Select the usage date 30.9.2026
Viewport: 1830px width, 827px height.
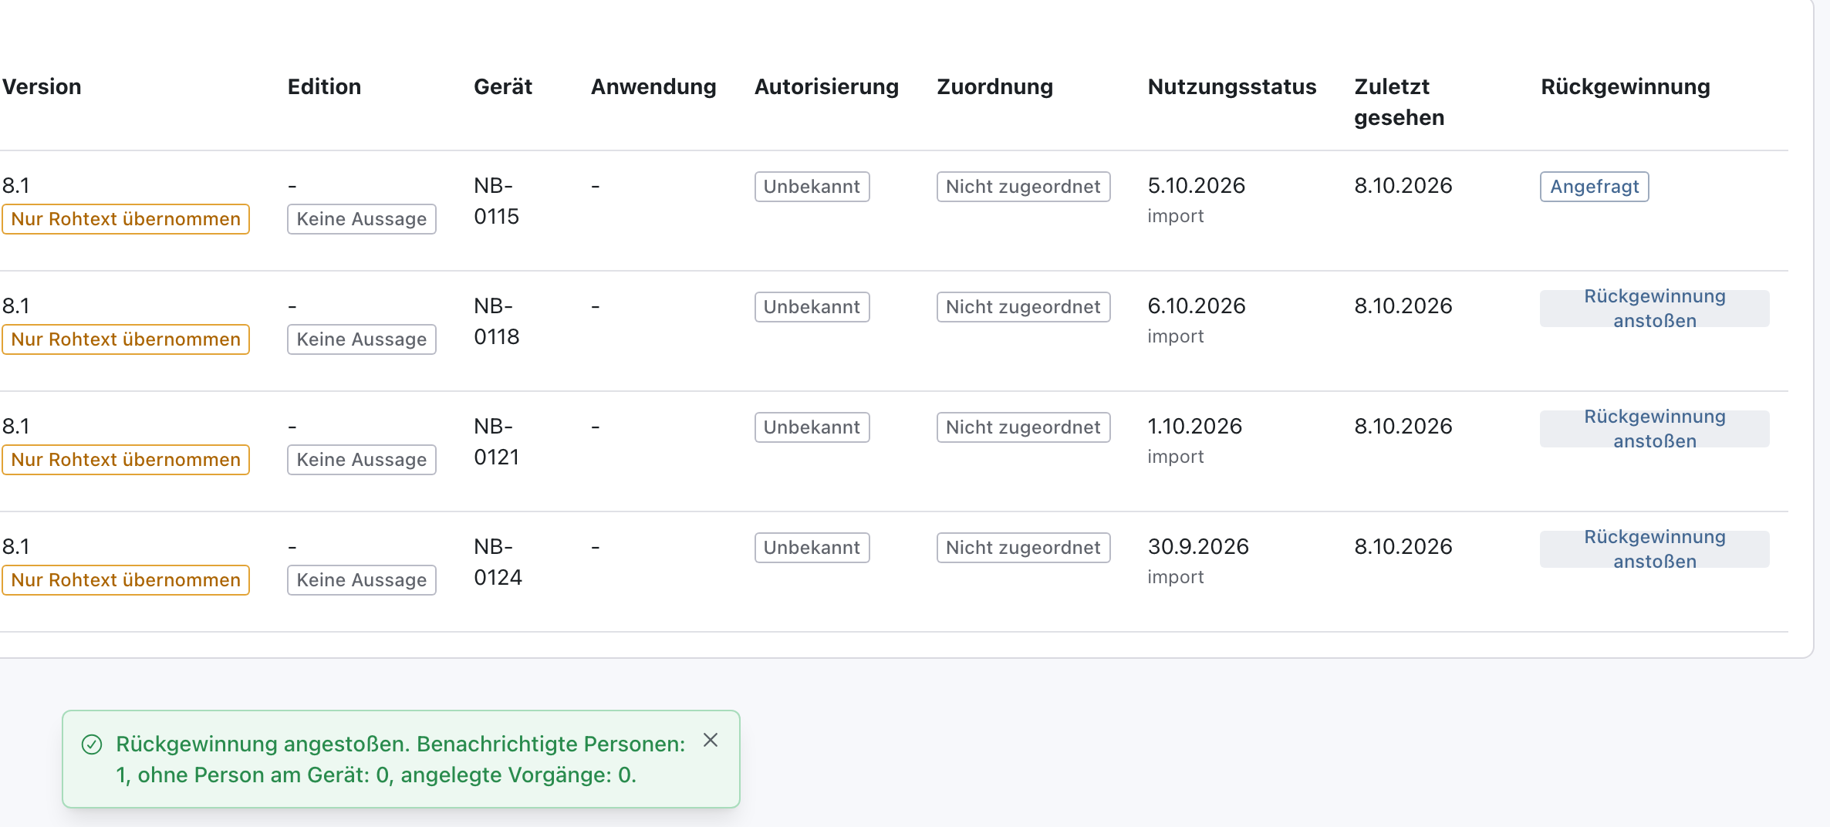(x=1197, y=547)
